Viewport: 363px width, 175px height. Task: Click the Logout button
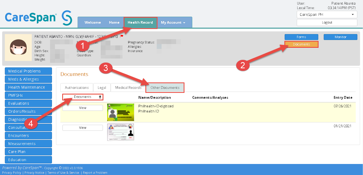pos(327,23)
